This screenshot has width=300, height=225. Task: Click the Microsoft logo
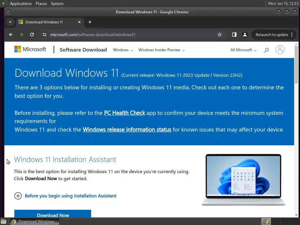[x=30, y=49]
